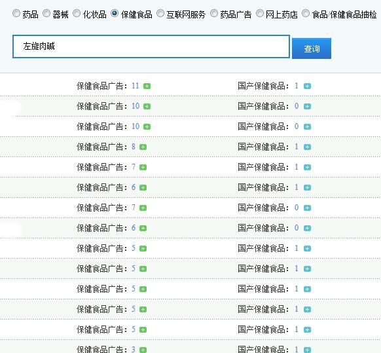This screenshot has height=353, width=381.
Task: Choose the 互联网服务 radio option
Action: pos(160,13)
